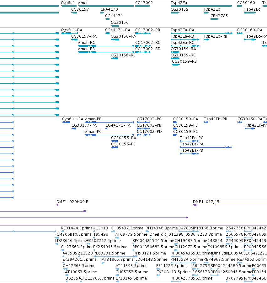Select the Tsp42Ea-PB protein label

[x=191, y=150]
